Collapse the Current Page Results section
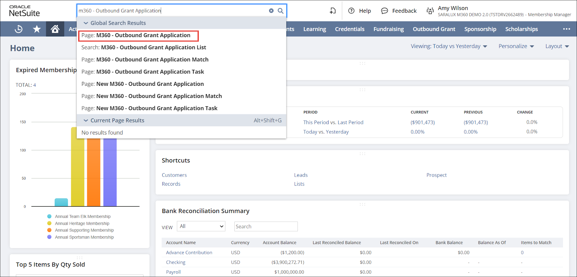577x277 pixels. click(86, 120)
